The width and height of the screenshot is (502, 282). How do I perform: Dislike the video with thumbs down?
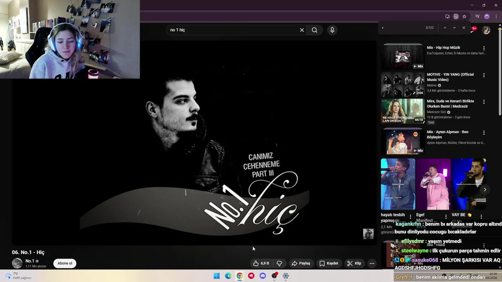280,263
